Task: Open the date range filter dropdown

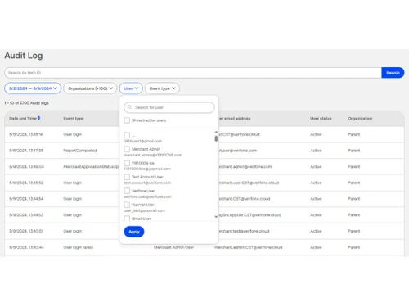Action: coord(33,88)
